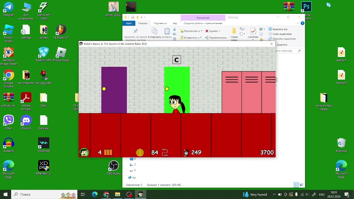354x199 pixels.
Task: Click Deselect (Снять выделение) in Explorer
Action: pyautogui.click(x=280, y=34)
